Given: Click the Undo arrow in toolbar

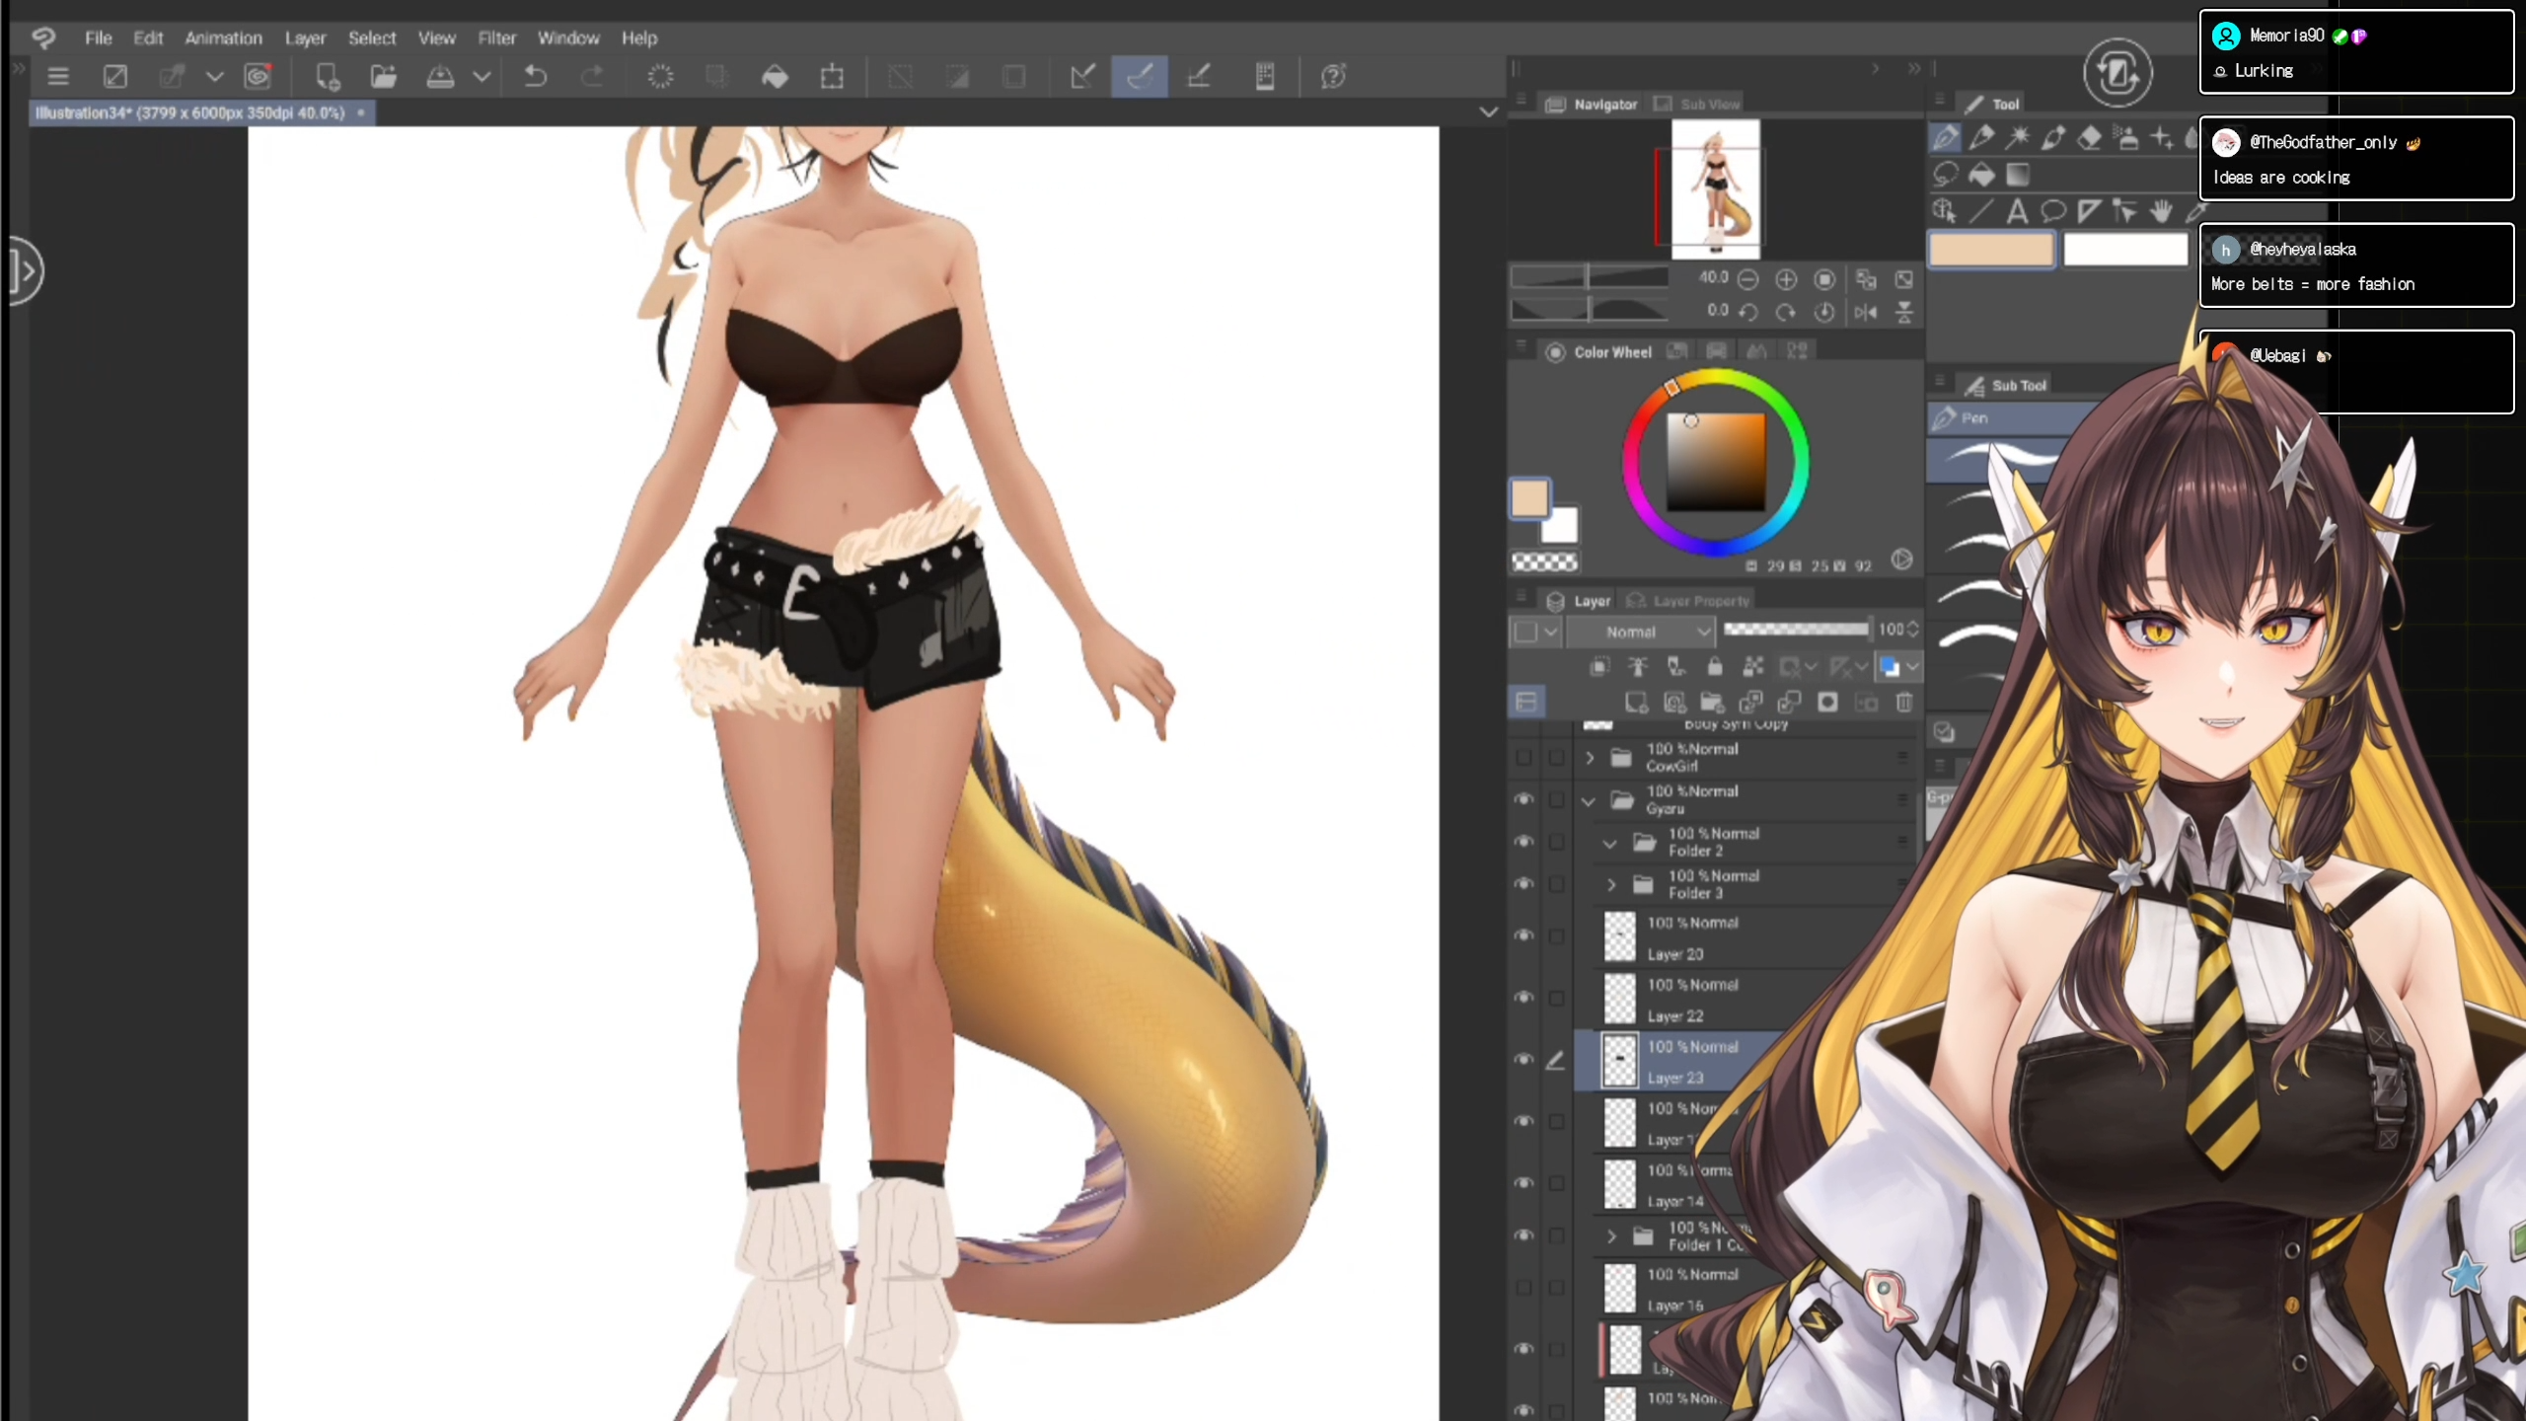Looking at the screenshot, I should (x=535, y=76).
